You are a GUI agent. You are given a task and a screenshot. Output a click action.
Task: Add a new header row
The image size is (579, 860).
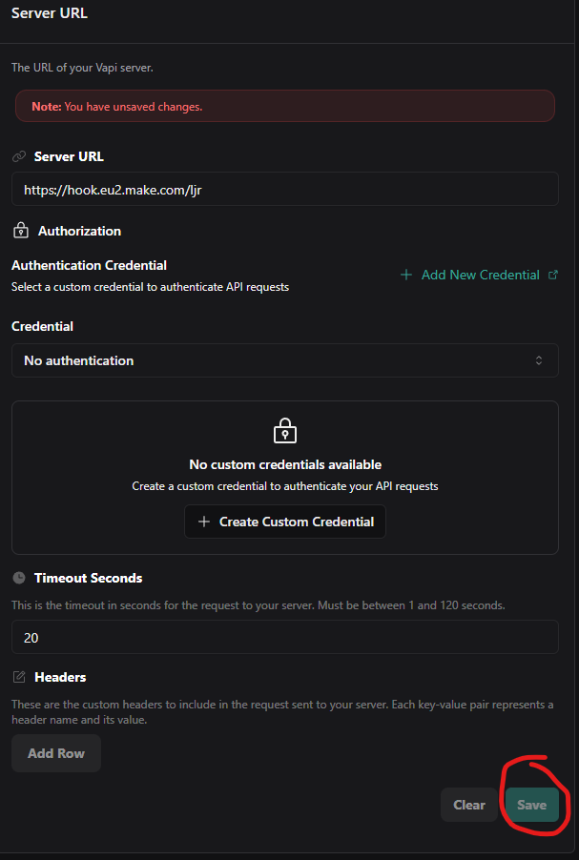[x=55, y=752]
